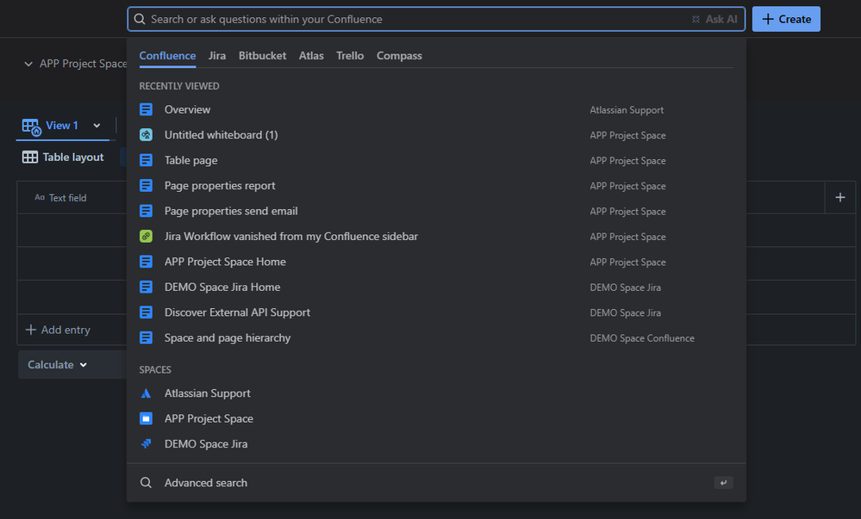Viewport: 861px width, 519px height.
Task: Click the Table layout grid icon
Action: pos(29,158)
